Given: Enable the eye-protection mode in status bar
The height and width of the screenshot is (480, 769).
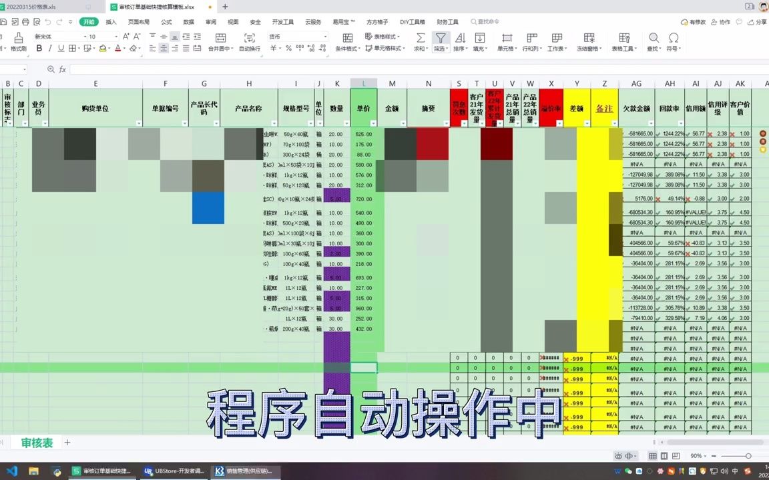Looking at the screenshot, I should click(618, 455).
